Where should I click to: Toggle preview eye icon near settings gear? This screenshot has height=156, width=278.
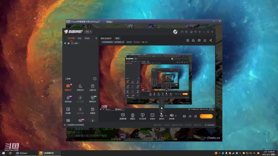190,116
